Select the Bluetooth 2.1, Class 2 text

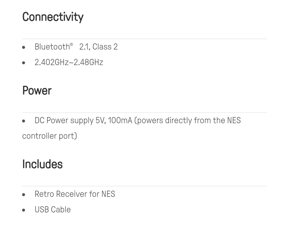(x=76, y=47)
